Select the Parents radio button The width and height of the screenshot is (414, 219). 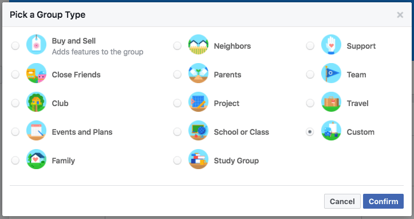pos(177,75)
